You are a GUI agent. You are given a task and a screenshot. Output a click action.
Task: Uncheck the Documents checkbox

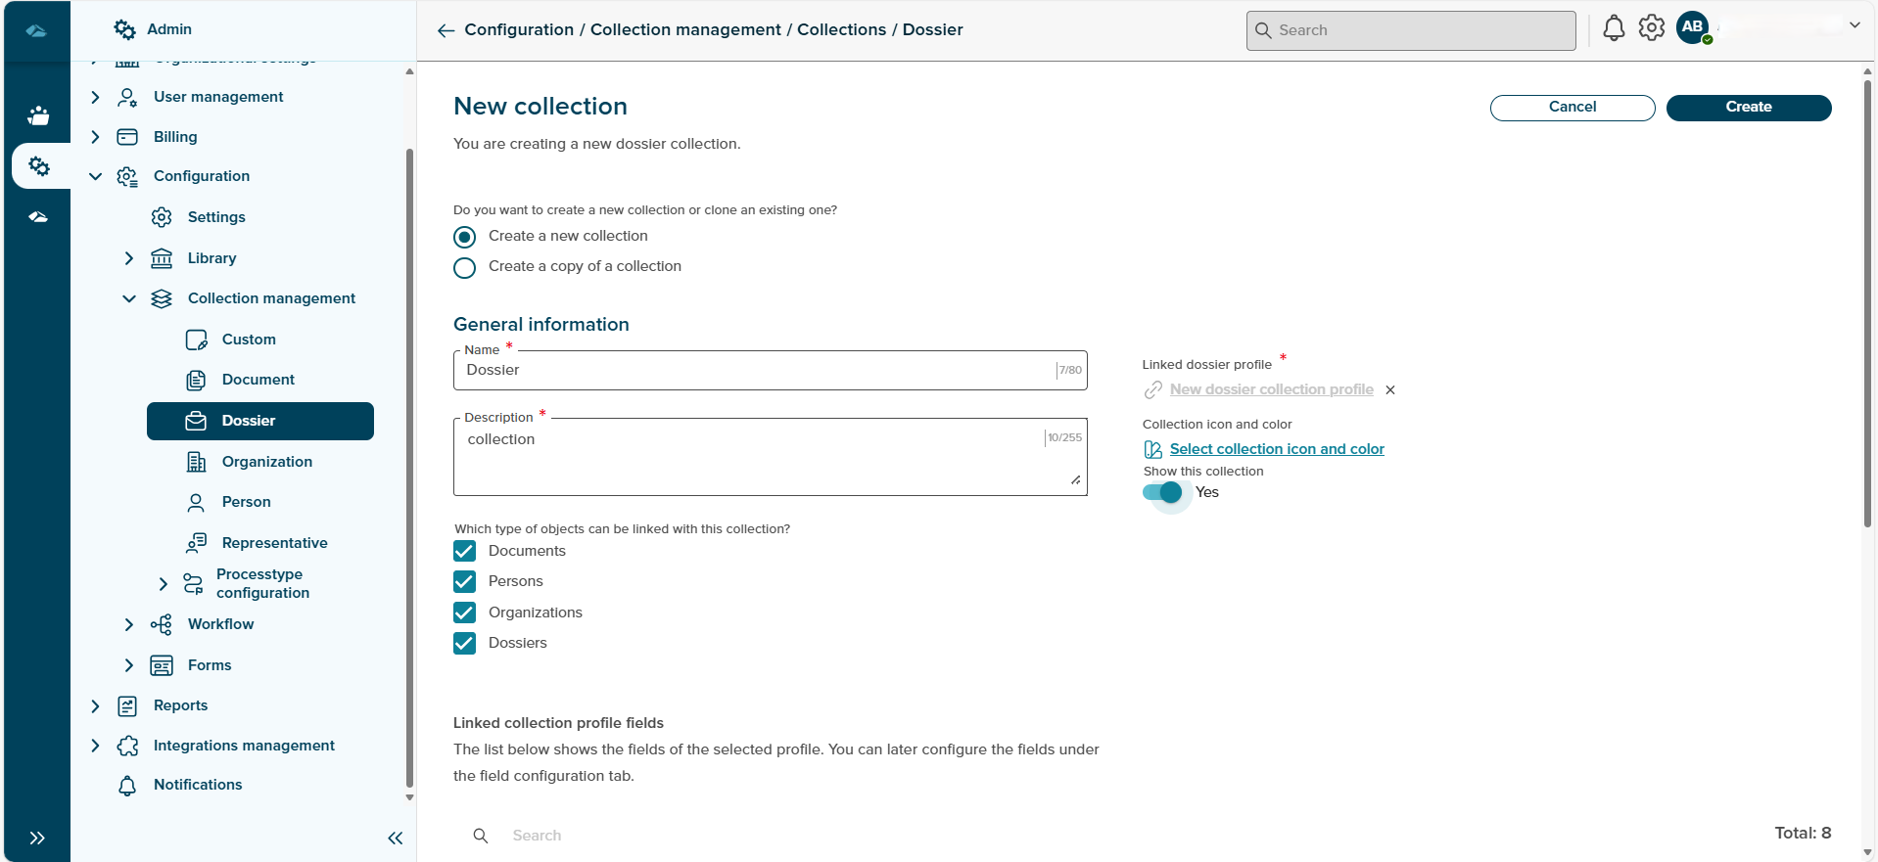tap(465, 551)
